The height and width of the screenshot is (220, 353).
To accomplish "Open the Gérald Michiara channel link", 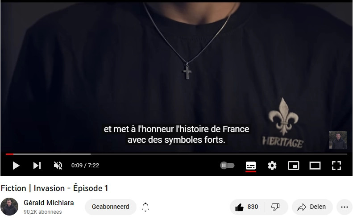I will (49, 203).
